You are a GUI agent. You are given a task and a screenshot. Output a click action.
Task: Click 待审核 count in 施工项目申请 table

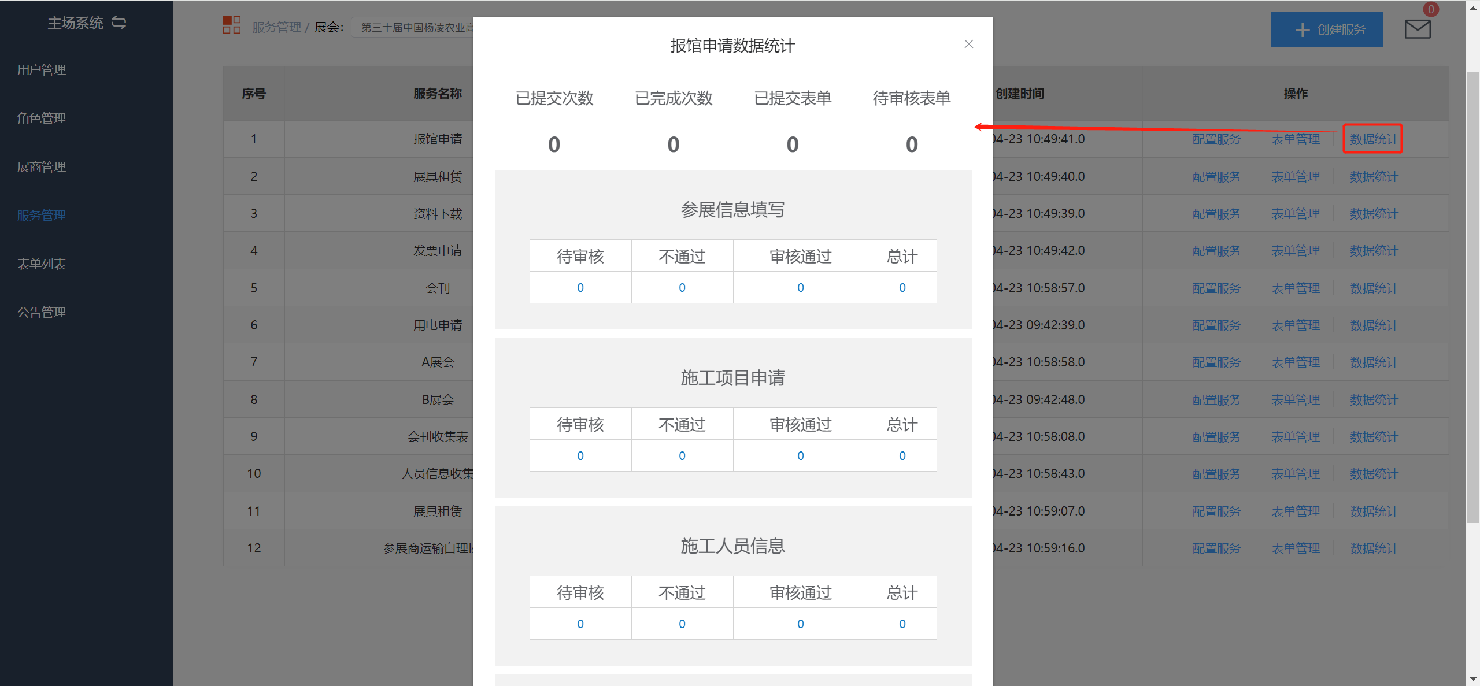pos(580,455)
